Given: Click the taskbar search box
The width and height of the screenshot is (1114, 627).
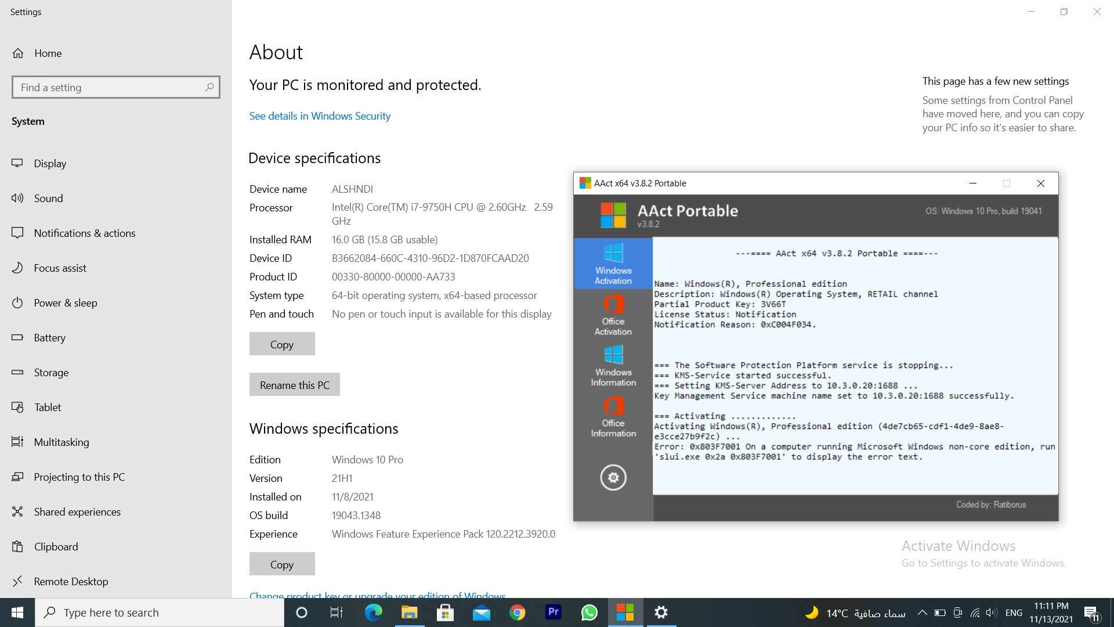Looking at the screenshot, I should point(160,612).
